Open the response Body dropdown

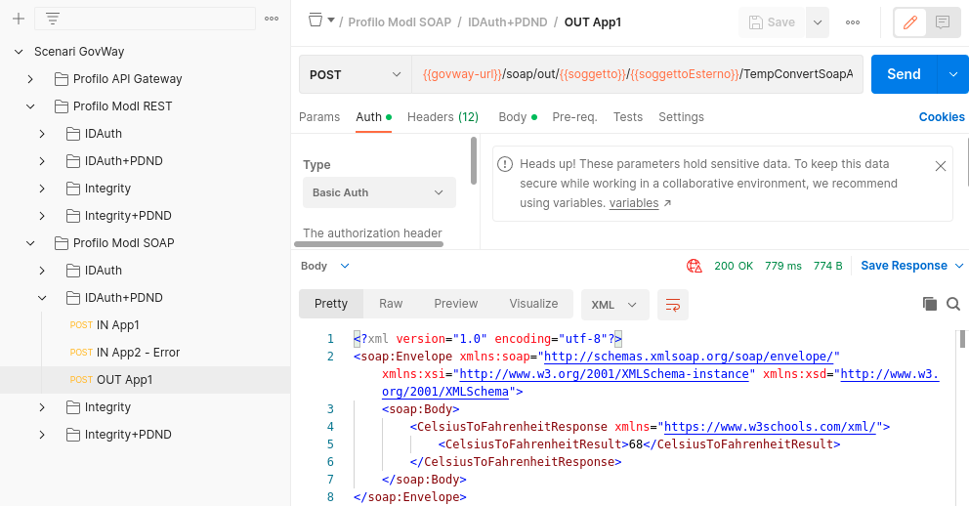pyautogui.click(x=325, y=266)
